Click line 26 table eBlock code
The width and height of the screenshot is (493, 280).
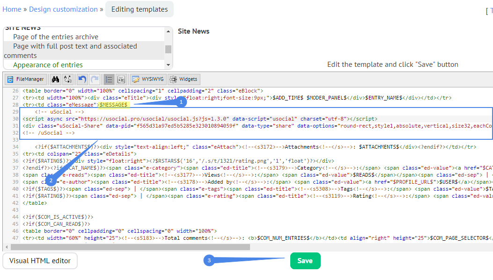point(143,91)
